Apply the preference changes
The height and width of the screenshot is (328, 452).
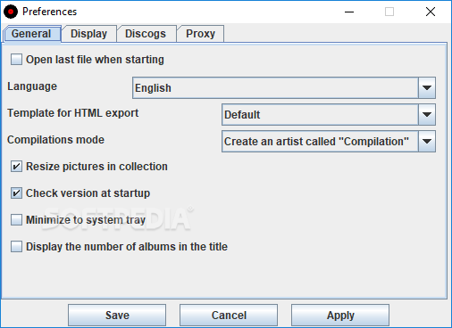[x=340, y=316]
